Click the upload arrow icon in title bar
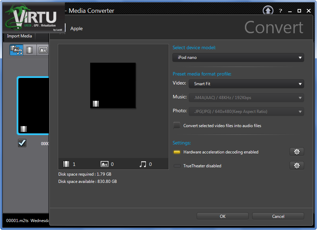317x230 pixels. tap(268, 10)
